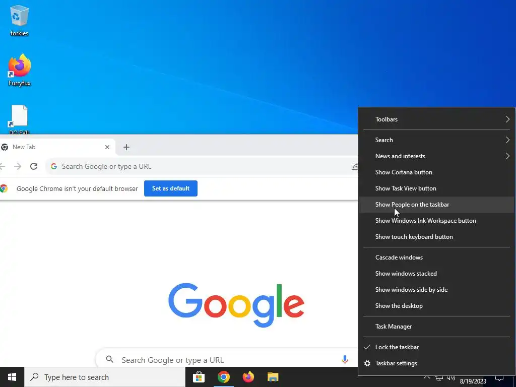Select the DO EVIL file shortcut on desktop
516x387 pixels.
20,120
